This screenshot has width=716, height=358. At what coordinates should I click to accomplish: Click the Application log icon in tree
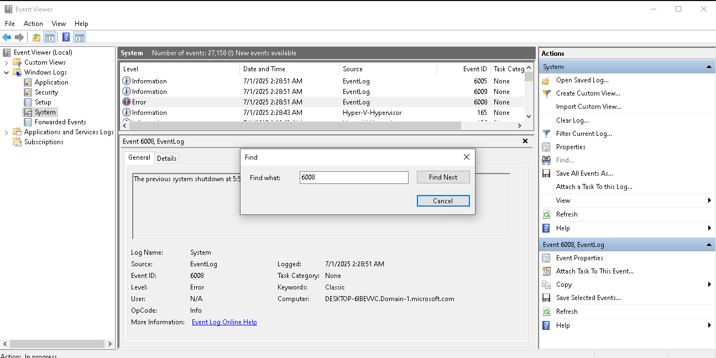point(28,82)
